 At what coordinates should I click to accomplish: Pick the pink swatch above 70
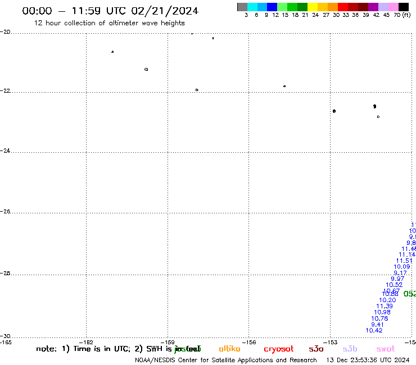click(x=393, y=7)
